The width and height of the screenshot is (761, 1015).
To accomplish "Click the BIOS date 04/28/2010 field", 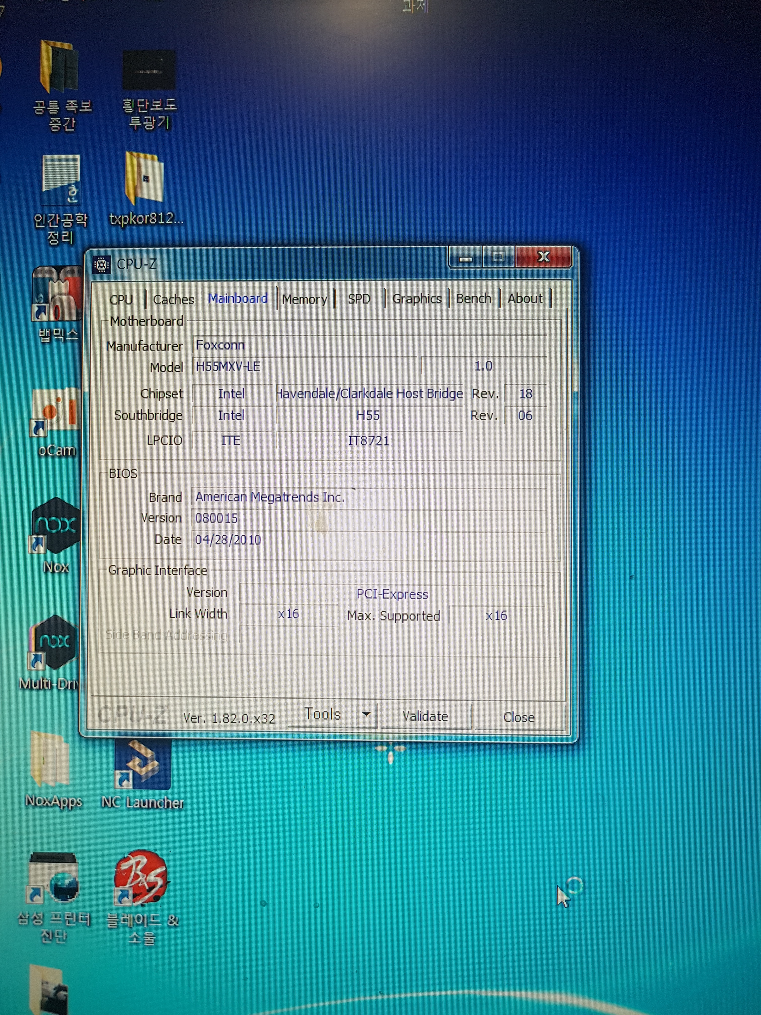I will tap(368, 540).
